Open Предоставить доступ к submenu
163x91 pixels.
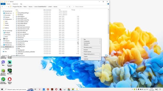[91, 54]
